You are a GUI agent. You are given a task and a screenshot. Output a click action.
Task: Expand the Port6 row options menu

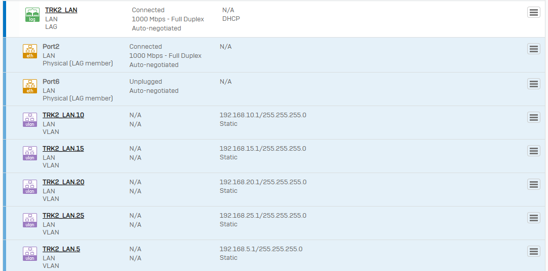[533, 84]
